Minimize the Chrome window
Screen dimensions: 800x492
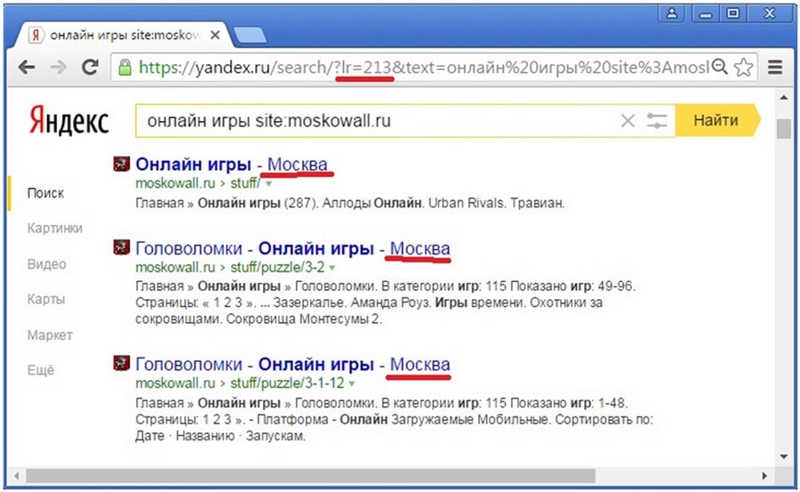[706, 13]
